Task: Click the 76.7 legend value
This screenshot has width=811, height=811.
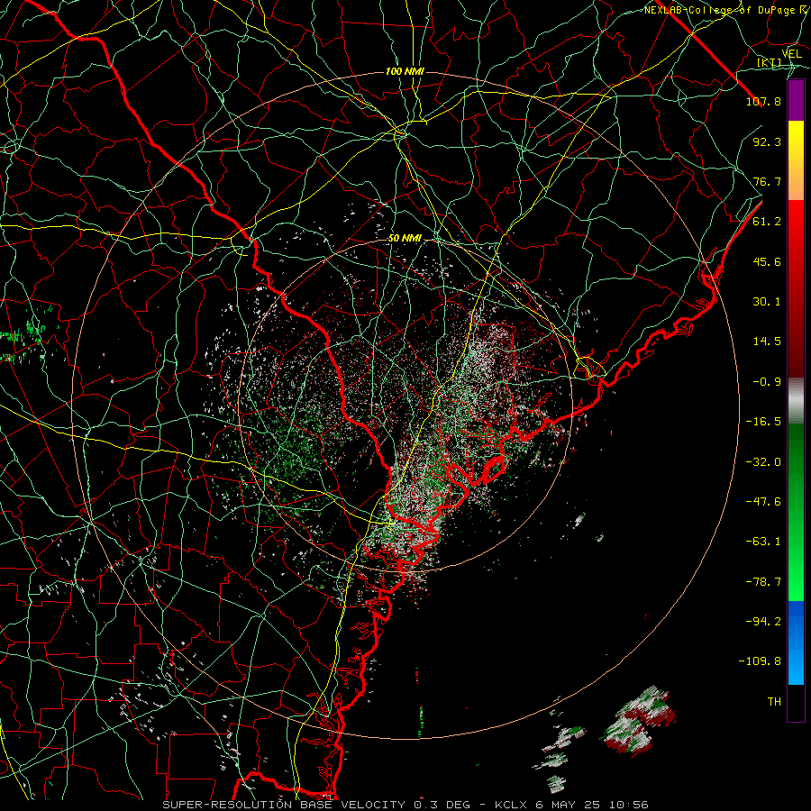Action: click(x=767, y=181)
